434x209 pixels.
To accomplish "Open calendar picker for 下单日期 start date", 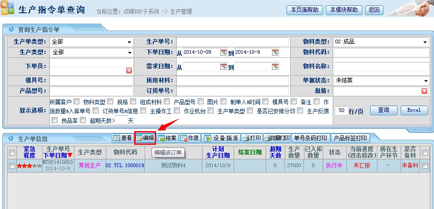I will pos(223,52).
